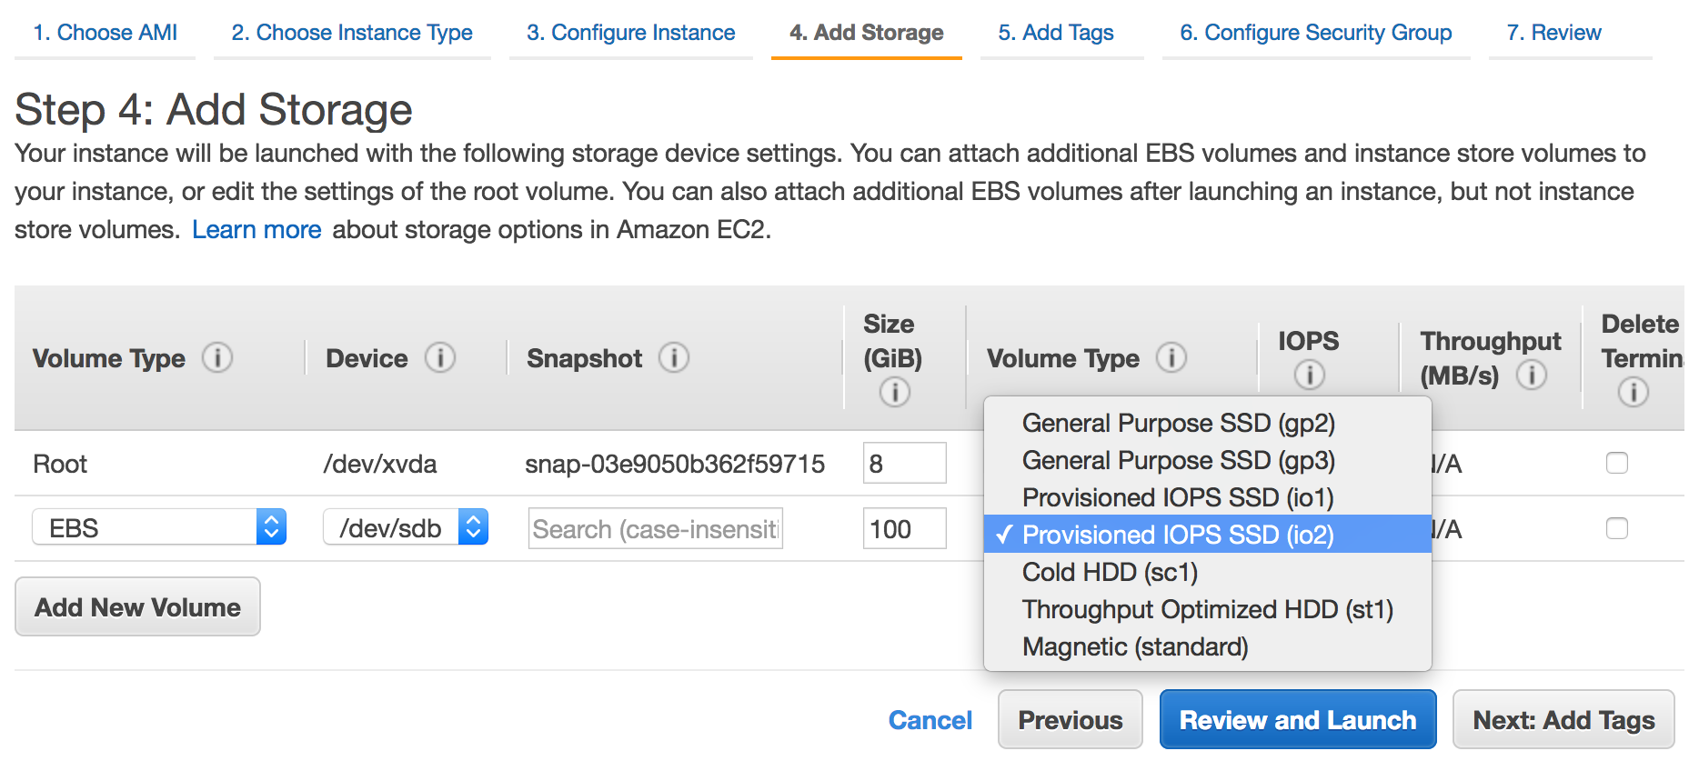
Task: Click the IOPS column info icon
Action: tap(1309, 375)
